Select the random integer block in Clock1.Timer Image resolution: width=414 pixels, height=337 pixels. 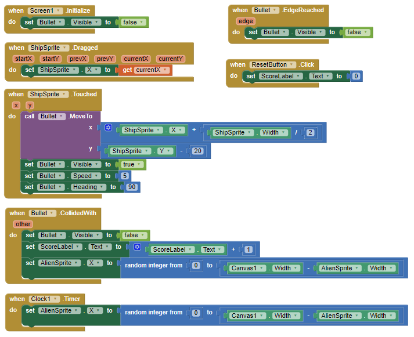[x=153, y=312]
